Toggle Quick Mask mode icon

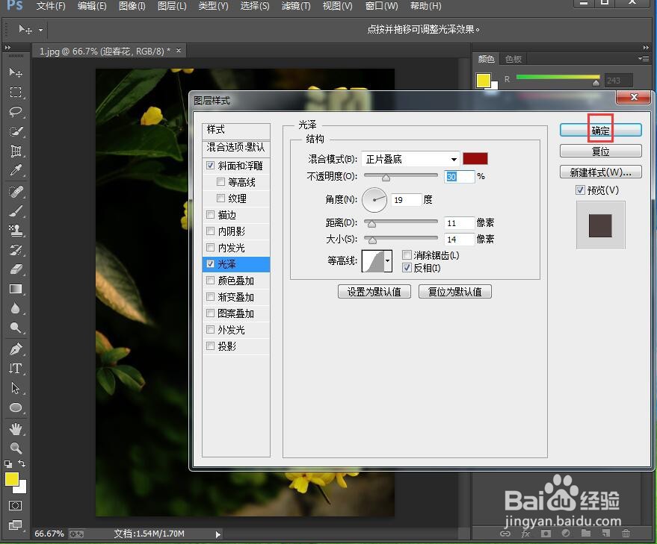(16, 505)
